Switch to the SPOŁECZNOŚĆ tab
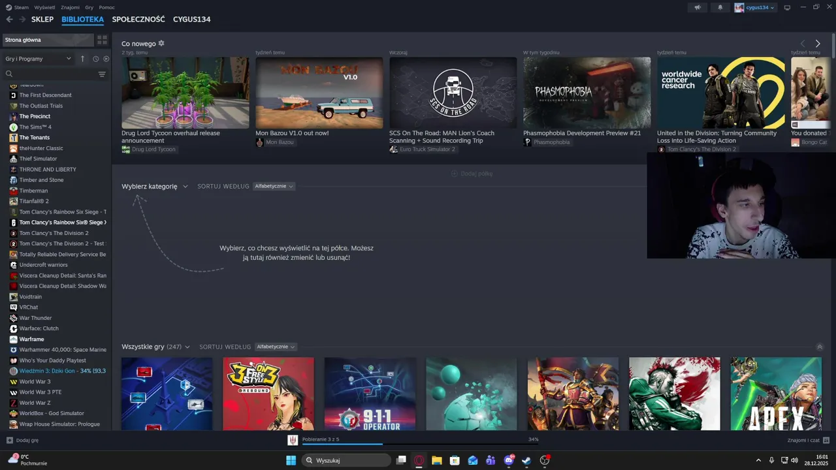 [x=138, y=20]
